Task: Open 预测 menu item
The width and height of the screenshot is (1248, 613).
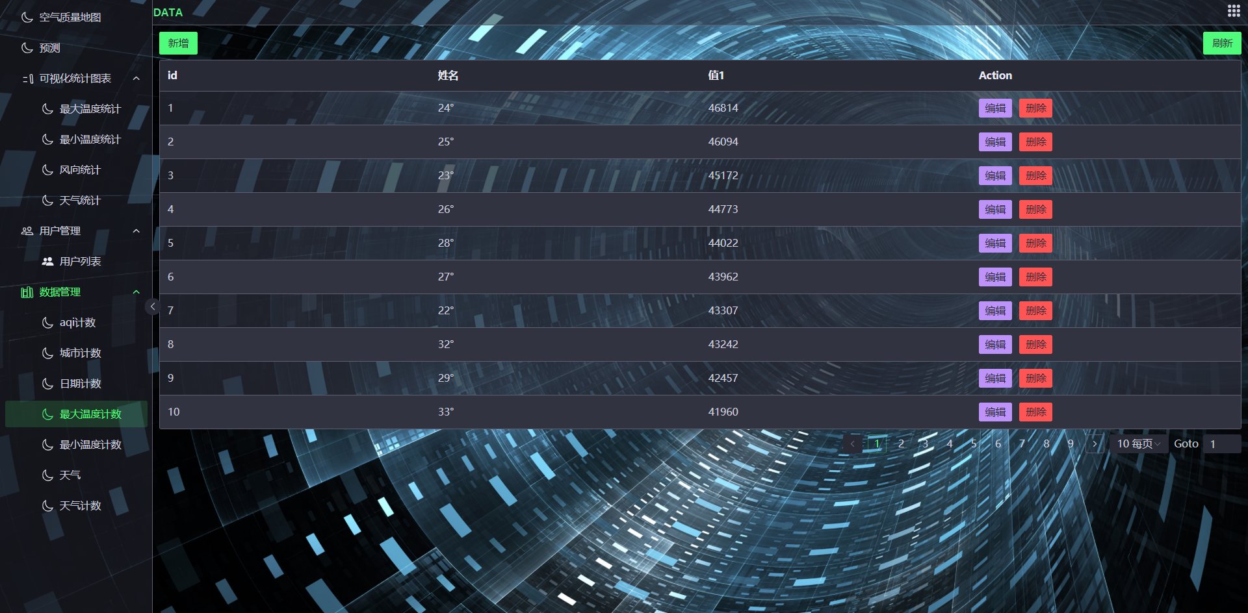Action: (x=76, y=47)
